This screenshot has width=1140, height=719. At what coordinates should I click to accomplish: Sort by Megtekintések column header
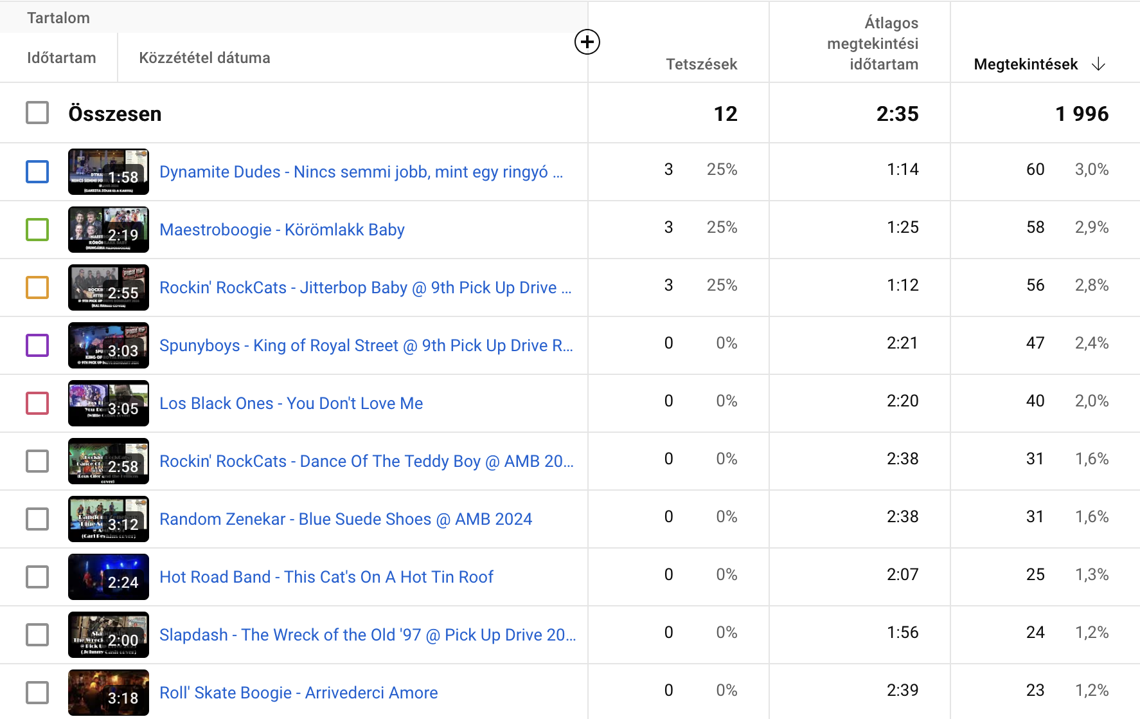(1026, 64)
